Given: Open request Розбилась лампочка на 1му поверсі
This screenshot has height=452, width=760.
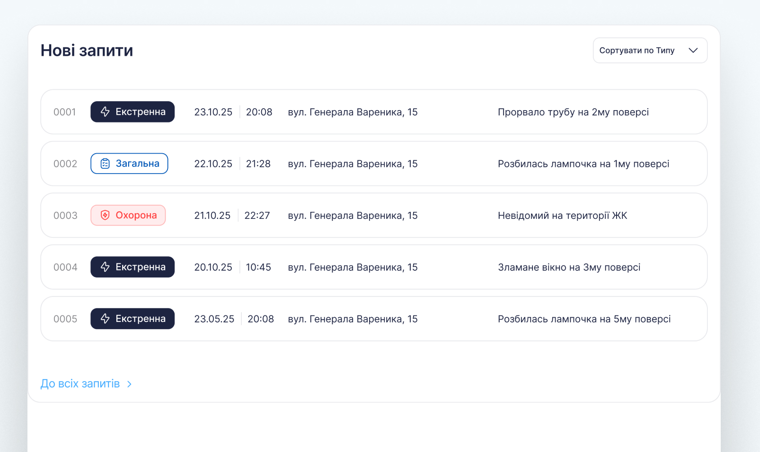Looking at the screenshot, I should [374, 164].
